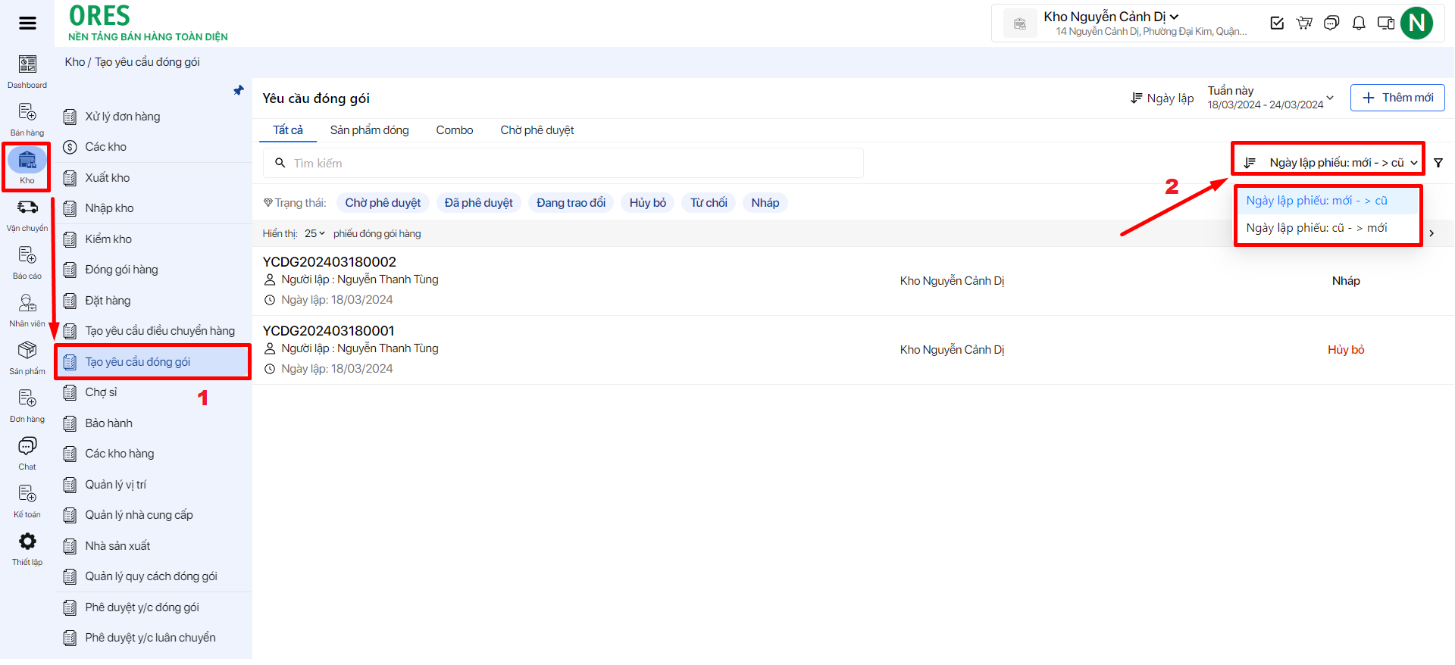Select sort option Ngày lập phiếu: cũ -> mới

click(1316, 228)
